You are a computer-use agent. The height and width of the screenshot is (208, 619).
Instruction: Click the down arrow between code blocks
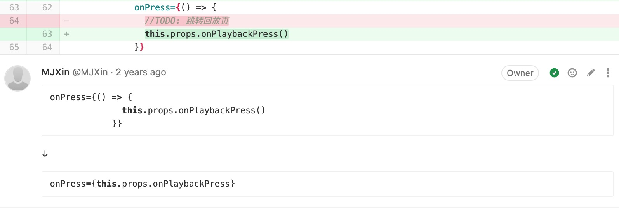click(x=45, y=154)
